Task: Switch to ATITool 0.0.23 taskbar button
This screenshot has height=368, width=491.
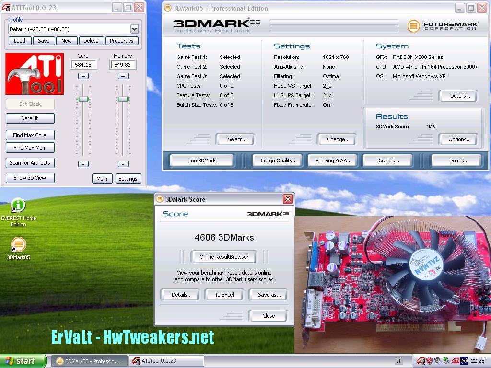Action: click(x=166, y=361)
